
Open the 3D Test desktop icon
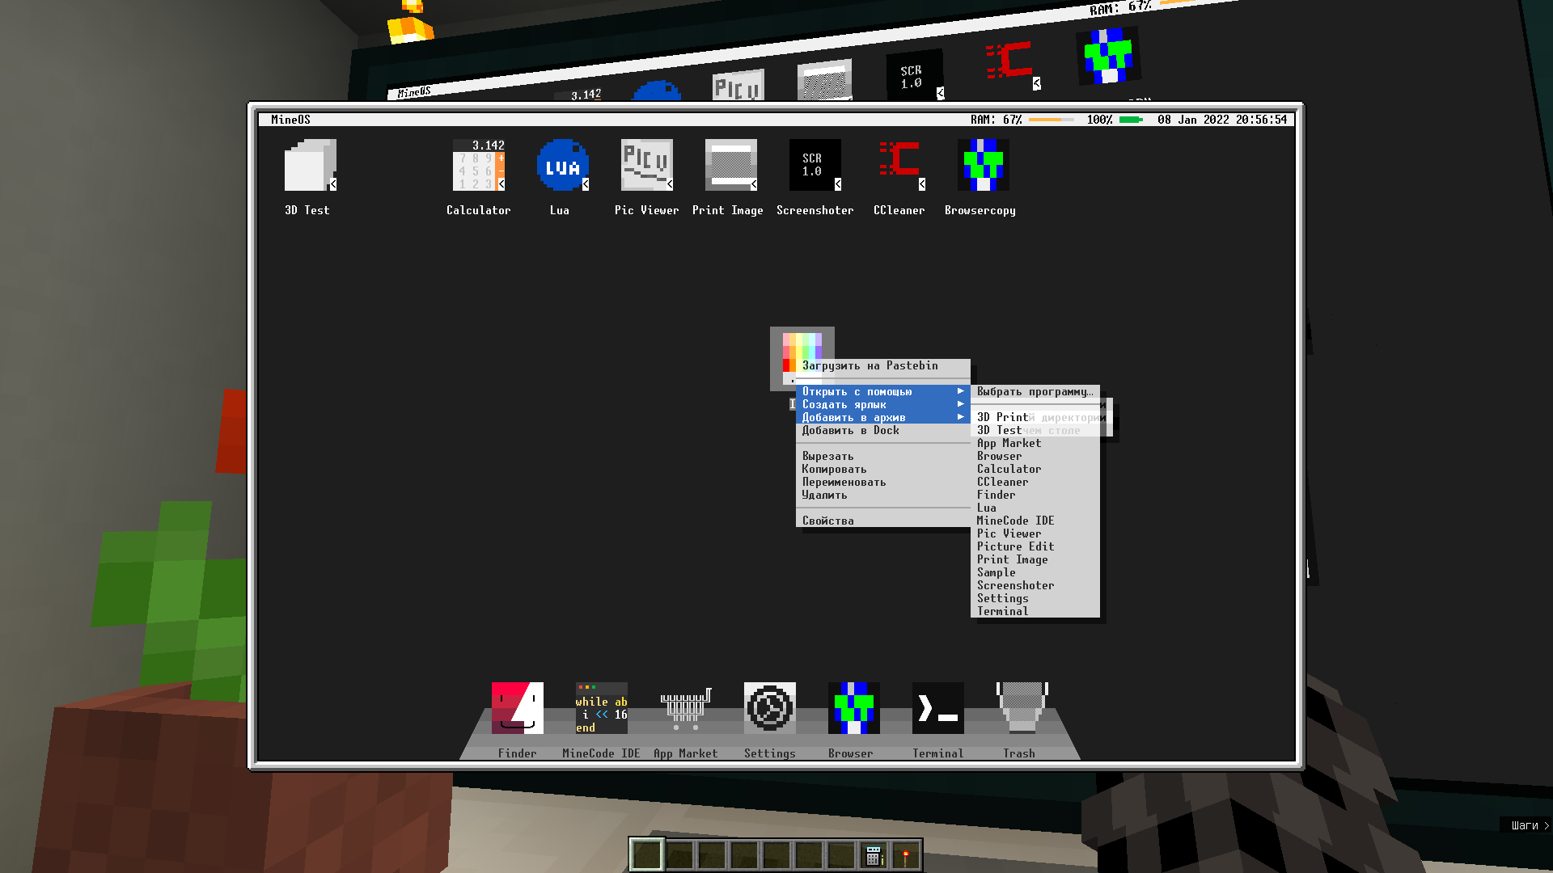click(310, 166)
